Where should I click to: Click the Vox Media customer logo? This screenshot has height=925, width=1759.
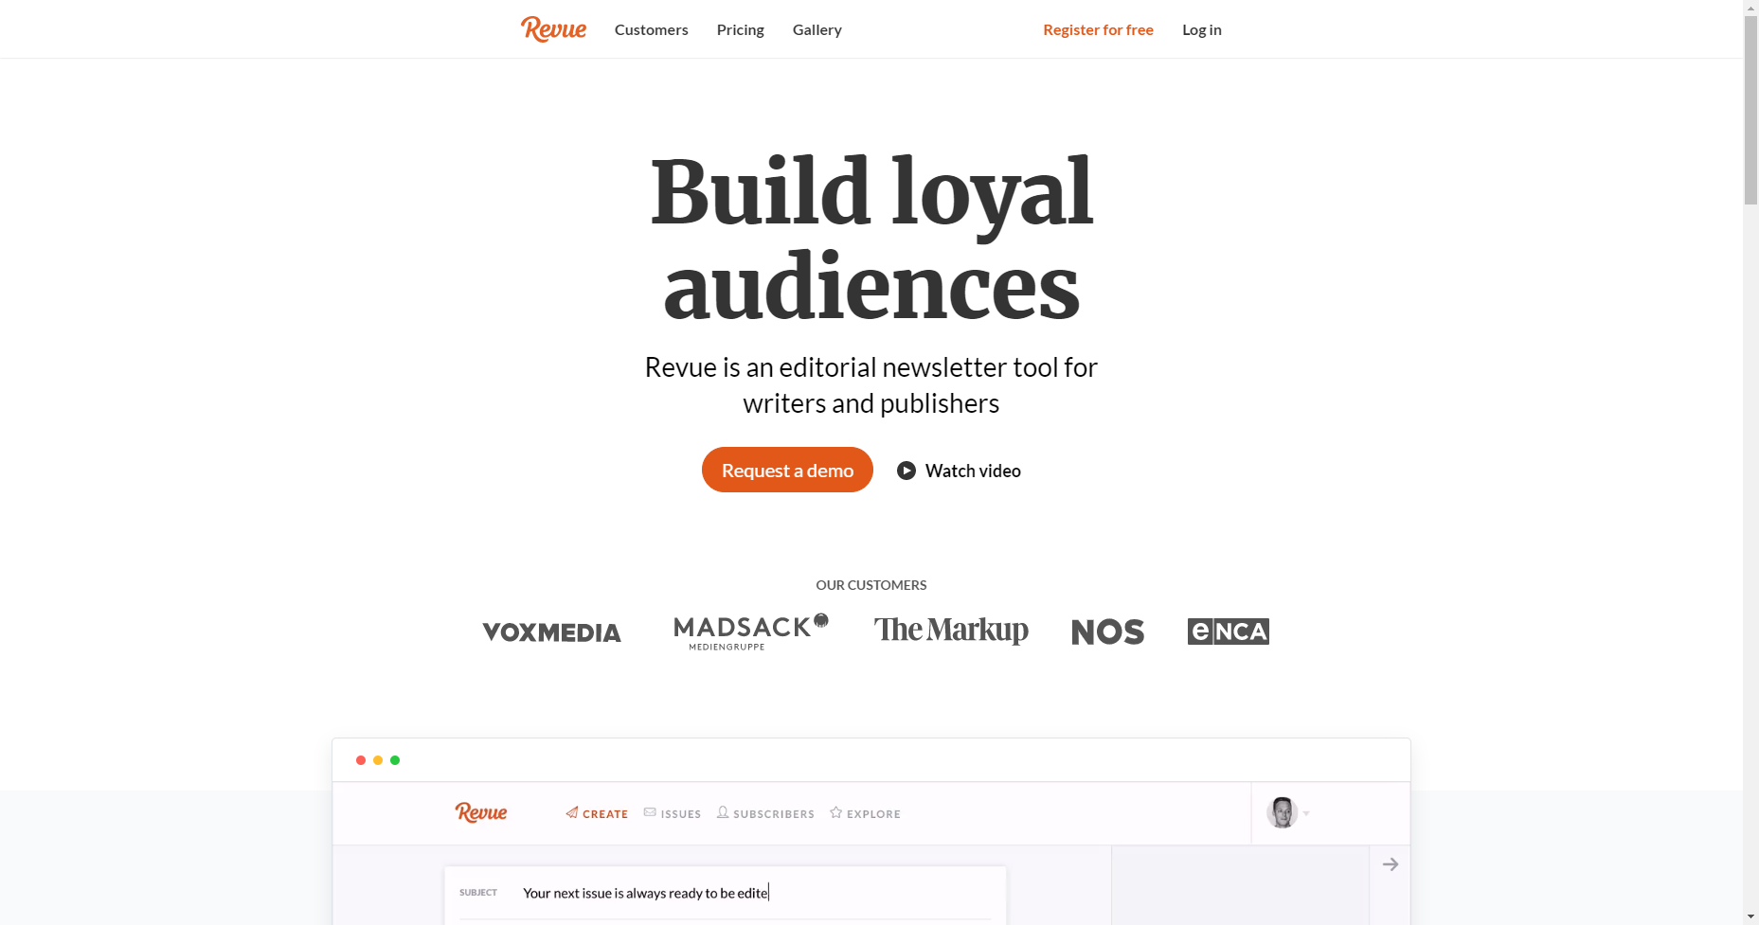click(551, 631)
